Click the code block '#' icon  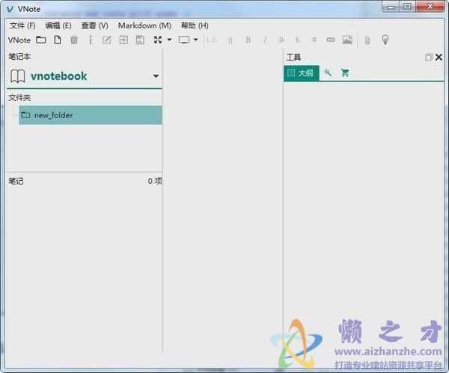[314, 40]
